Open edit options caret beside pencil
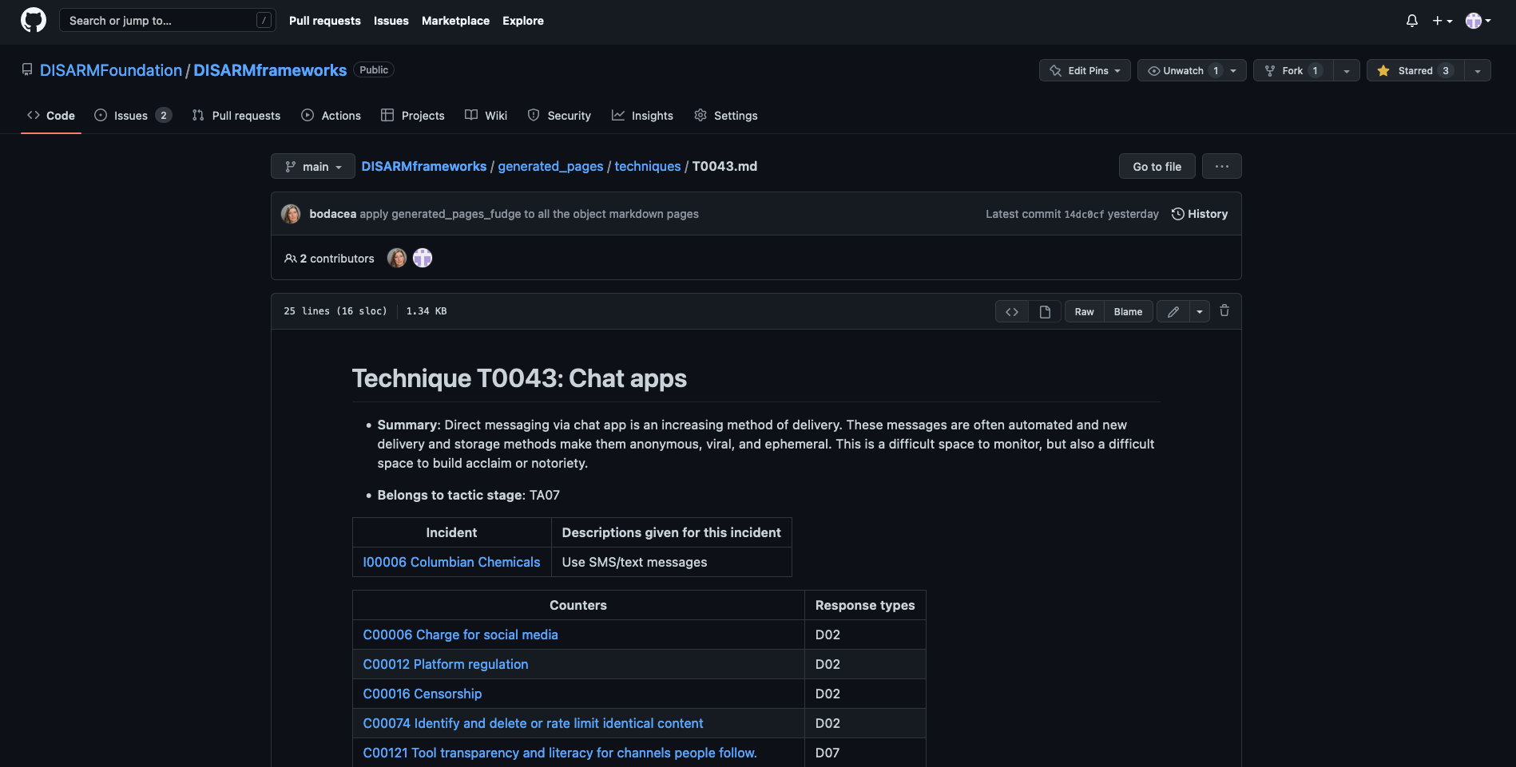This screenshot has height=767, width=1516. click(x=1200, y=311)
